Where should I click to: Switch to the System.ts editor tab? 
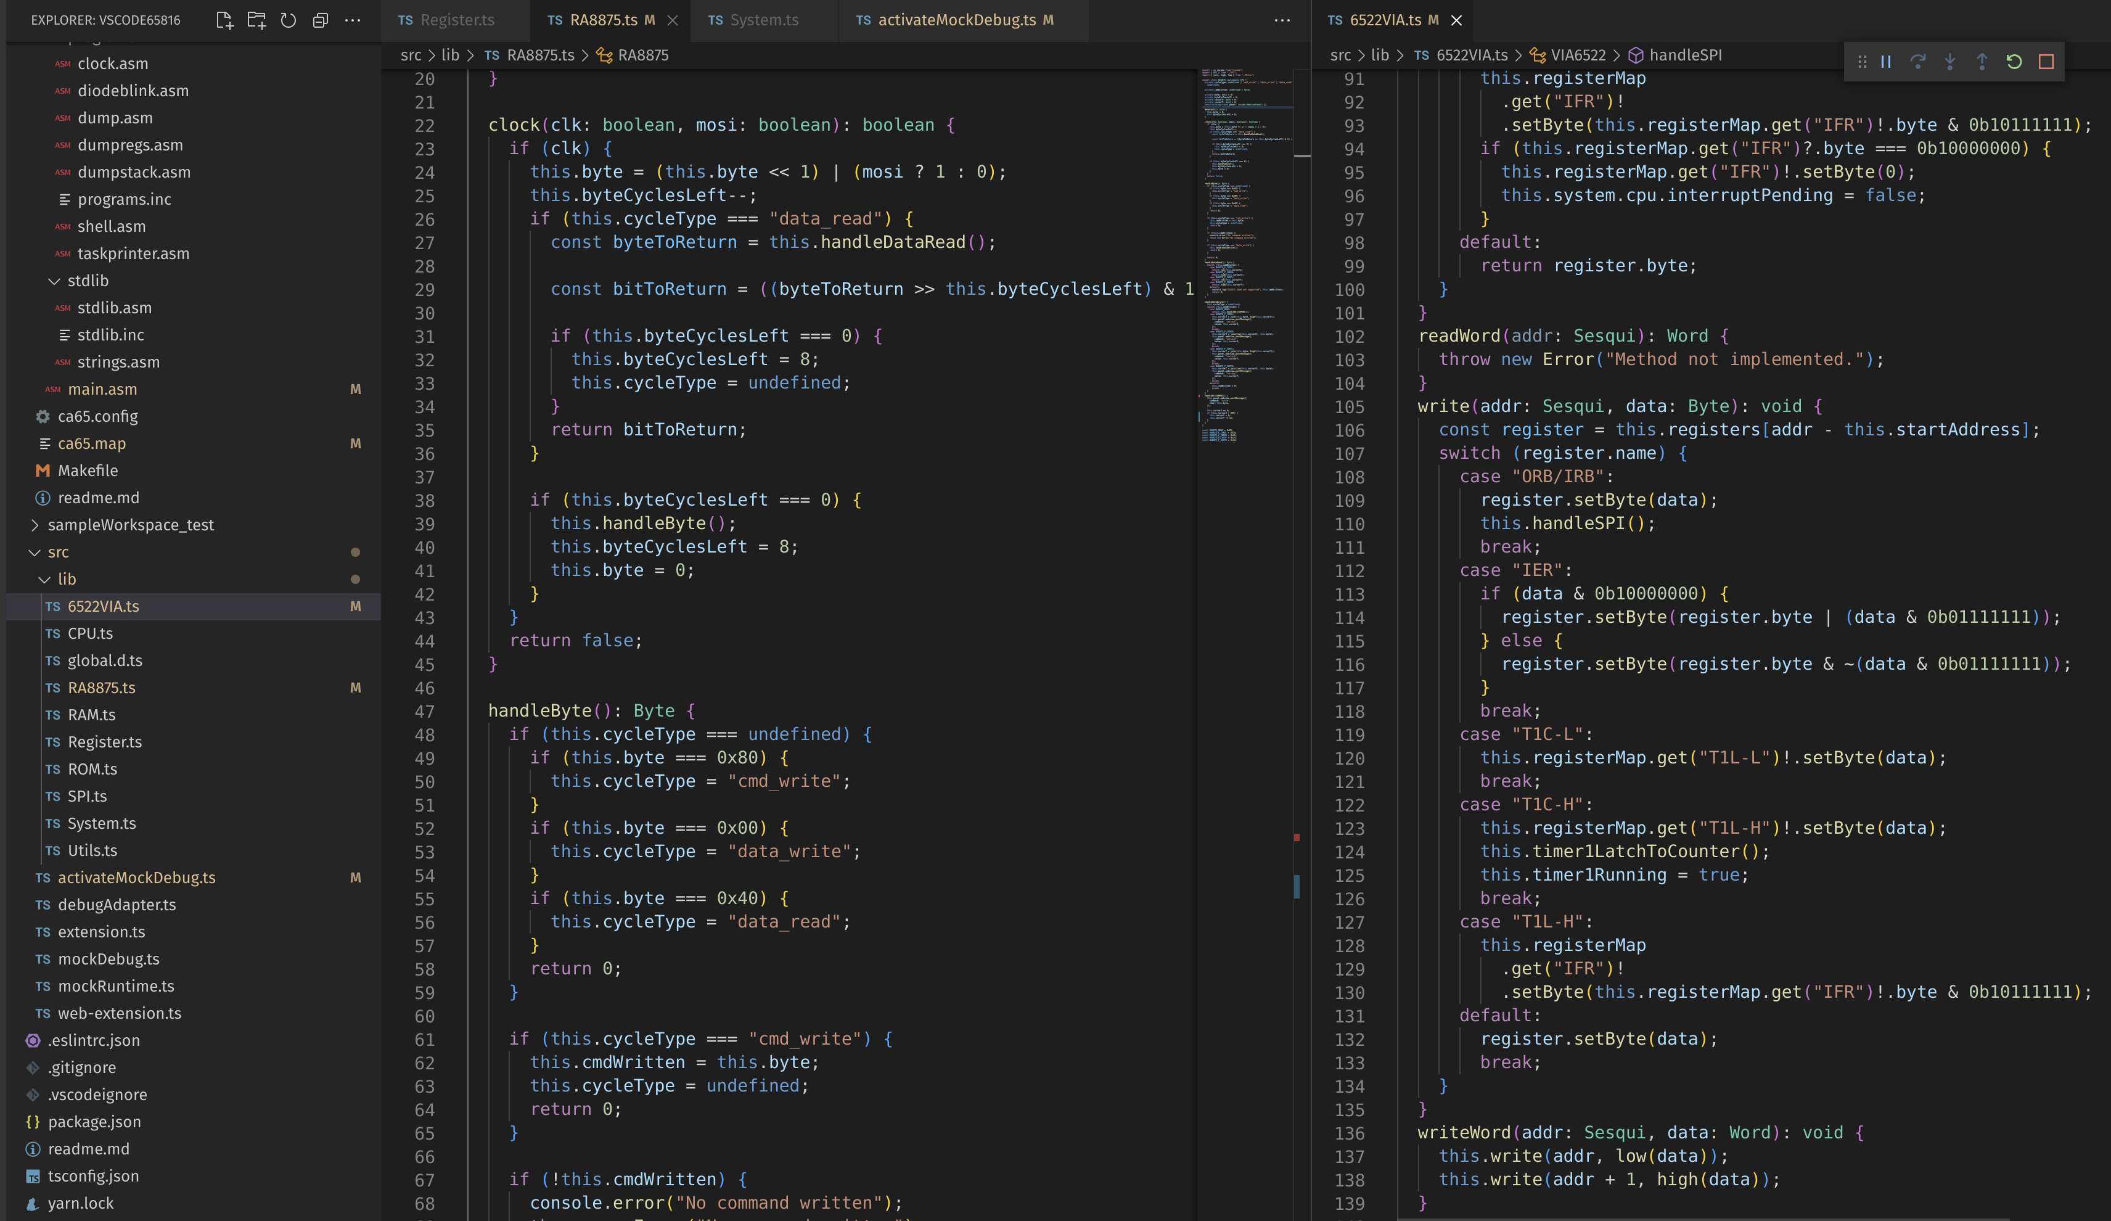tap(763, 20)
